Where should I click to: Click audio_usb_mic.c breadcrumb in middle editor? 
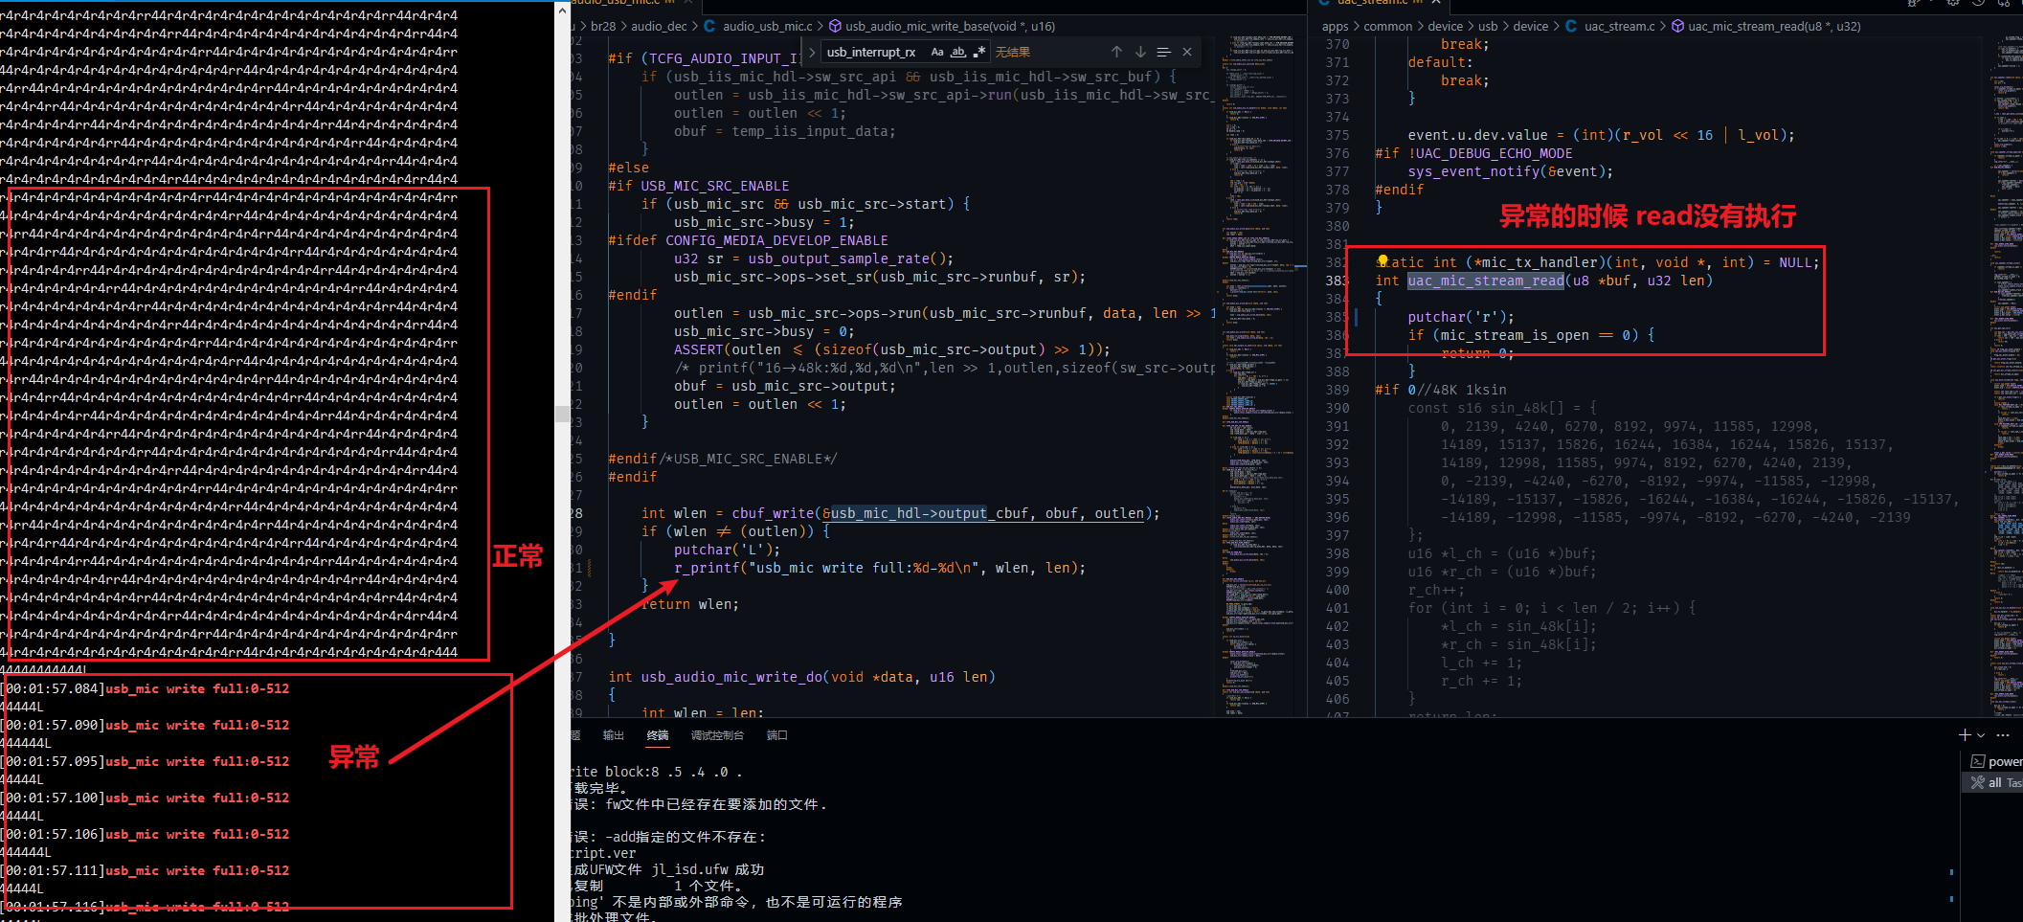768,26
